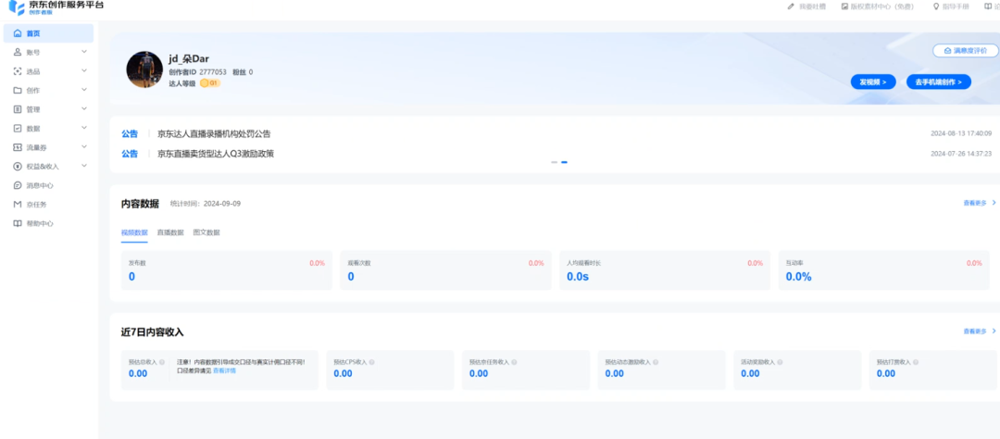The height and width of the screenshot is (439, 1000).
Task: Switch to the 图文数据 tab
Action: tap(206, 232)
